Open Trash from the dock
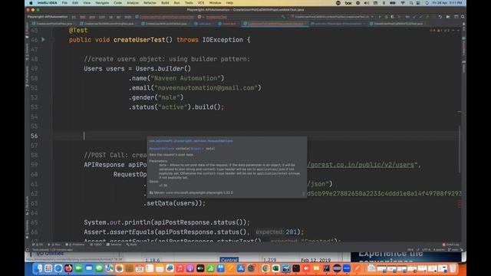 pyautogui.click(x=453, y=268)
